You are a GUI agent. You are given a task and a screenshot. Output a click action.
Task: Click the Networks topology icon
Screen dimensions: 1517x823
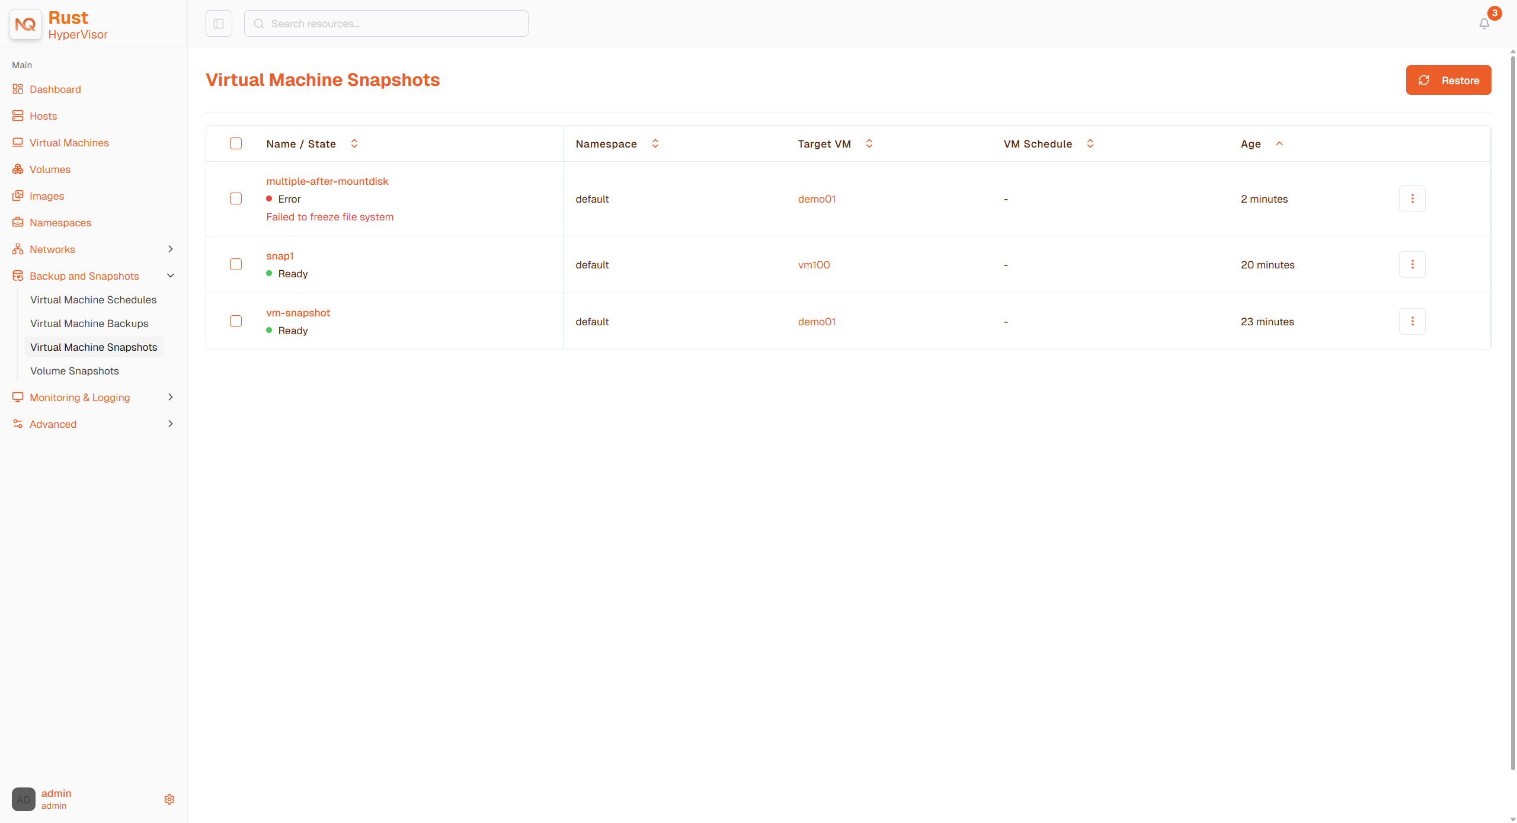click(18, 249)
